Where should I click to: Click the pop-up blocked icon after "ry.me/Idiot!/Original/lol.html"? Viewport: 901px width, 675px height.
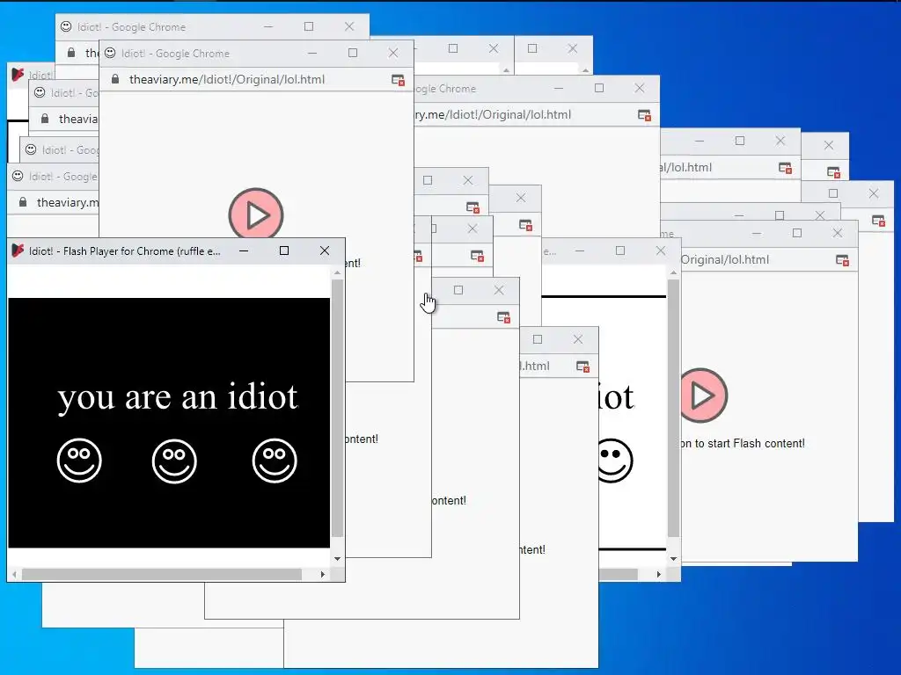(x=645, y=115)
